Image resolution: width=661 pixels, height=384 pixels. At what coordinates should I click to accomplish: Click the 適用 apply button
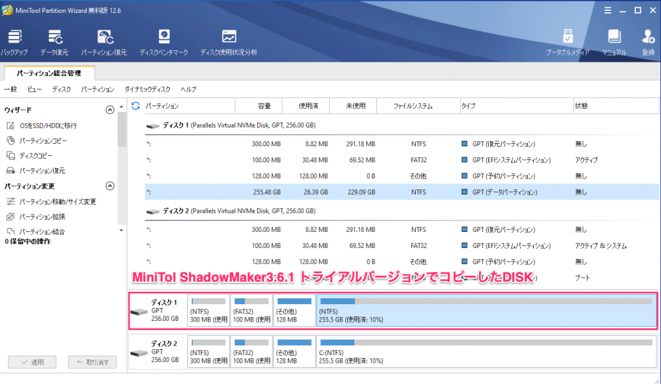32,362
